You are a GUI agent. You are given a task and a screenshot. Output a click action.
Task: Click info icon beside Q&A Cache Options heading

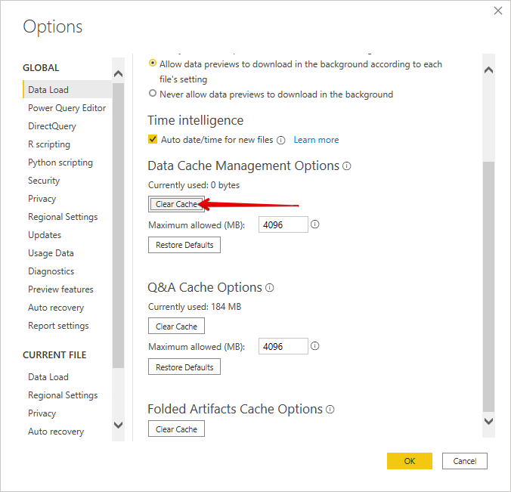270,288
